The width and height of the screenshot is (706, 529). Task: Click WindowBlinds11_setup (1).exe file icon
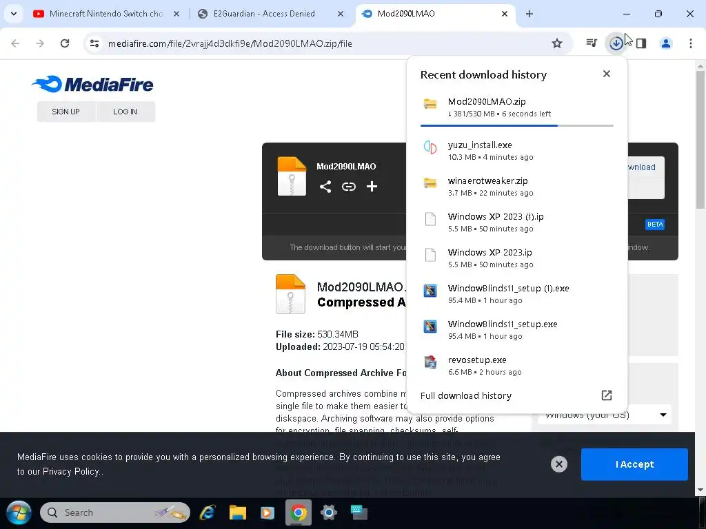[x=430, y=291]
